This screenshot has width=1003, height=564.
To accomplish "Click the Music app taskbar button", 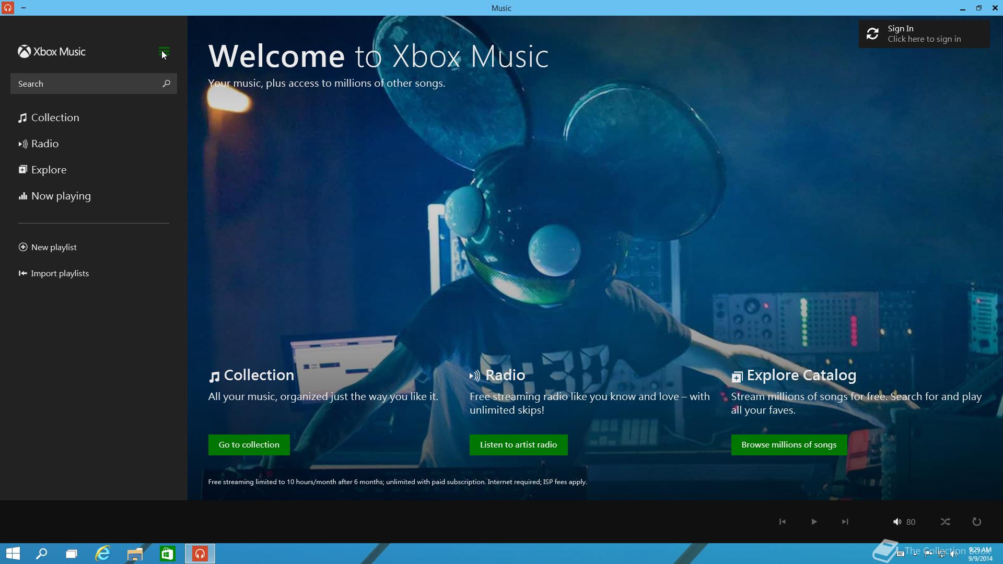I will (200, 554).
